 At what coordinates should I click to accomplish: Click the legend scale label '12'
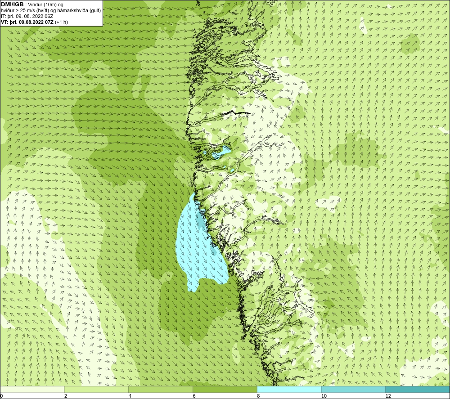point(388,396)
